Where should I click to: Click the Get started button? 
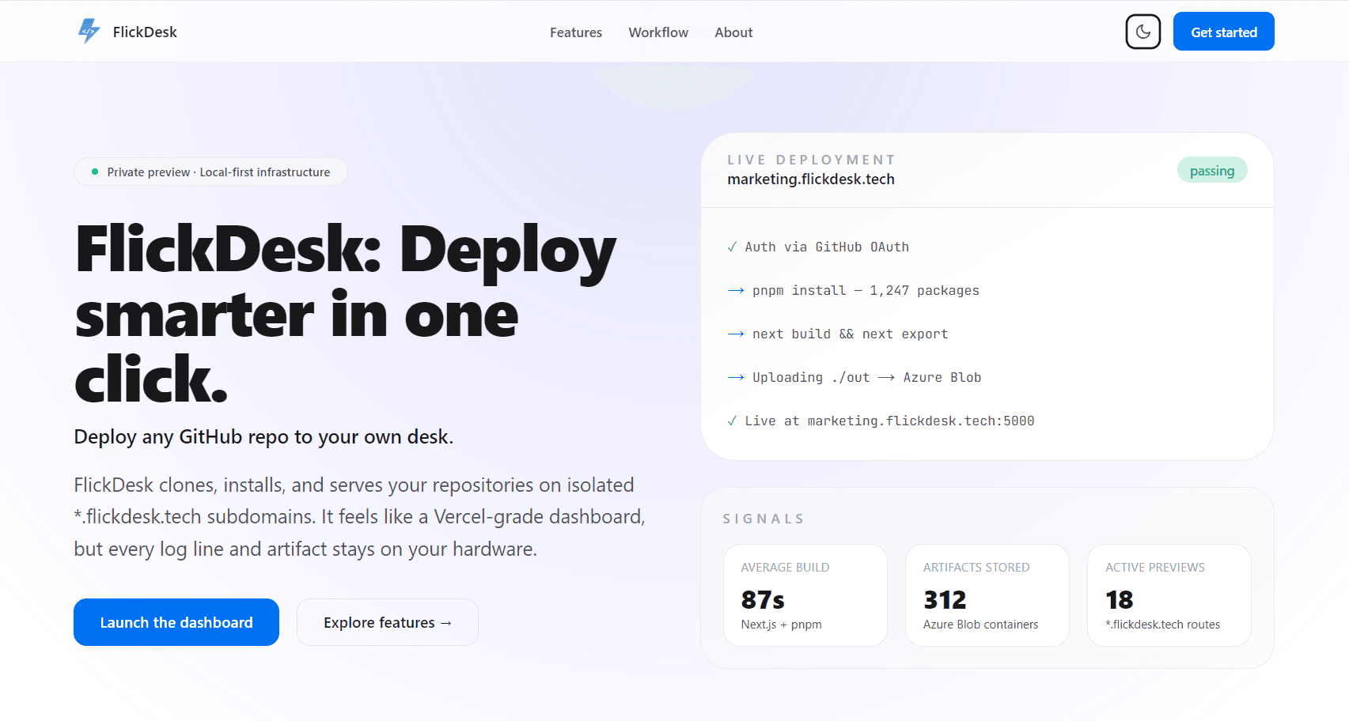(x=1223, y=32)
